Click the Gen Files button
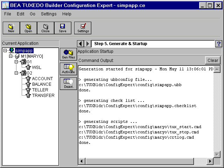 pyautogui.click(x=69, y=54)
